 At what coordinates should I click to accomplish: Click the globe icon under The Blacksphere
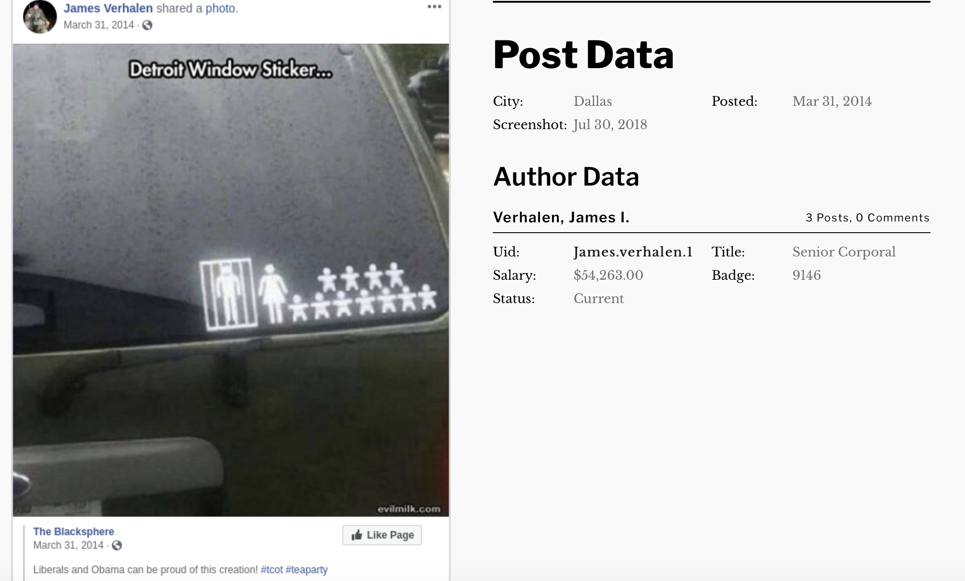click(117, 545)
